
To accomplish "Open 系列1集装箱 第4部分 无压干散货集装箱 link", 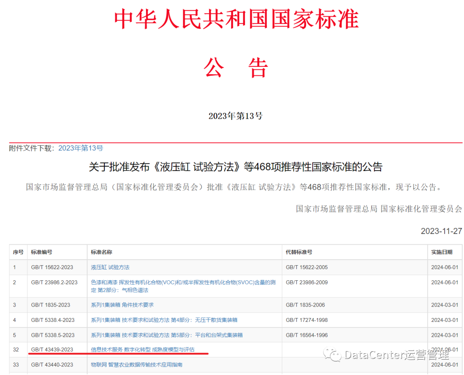I will pos(164,320).
